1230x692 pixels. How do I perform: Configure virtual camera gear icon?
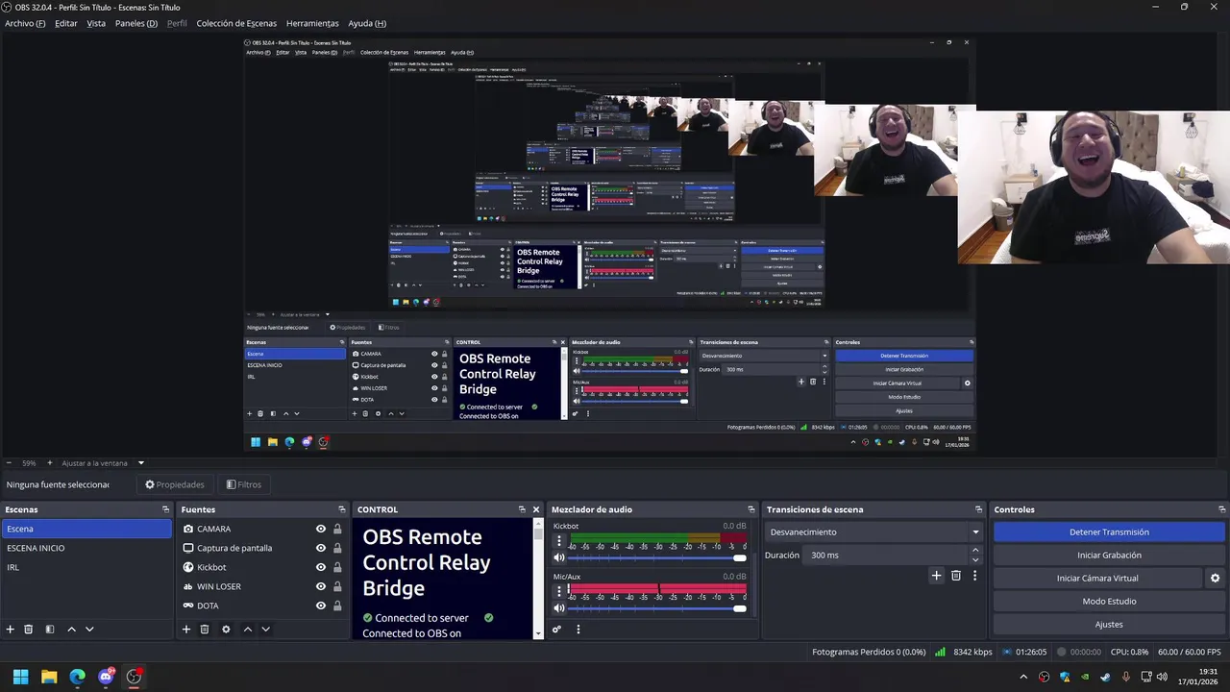click(x=1215, y=579)
